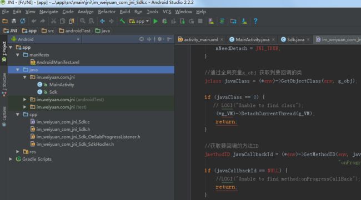Sync project with Gradle files icon
This screenshot has width=361, height=200.
222,21
